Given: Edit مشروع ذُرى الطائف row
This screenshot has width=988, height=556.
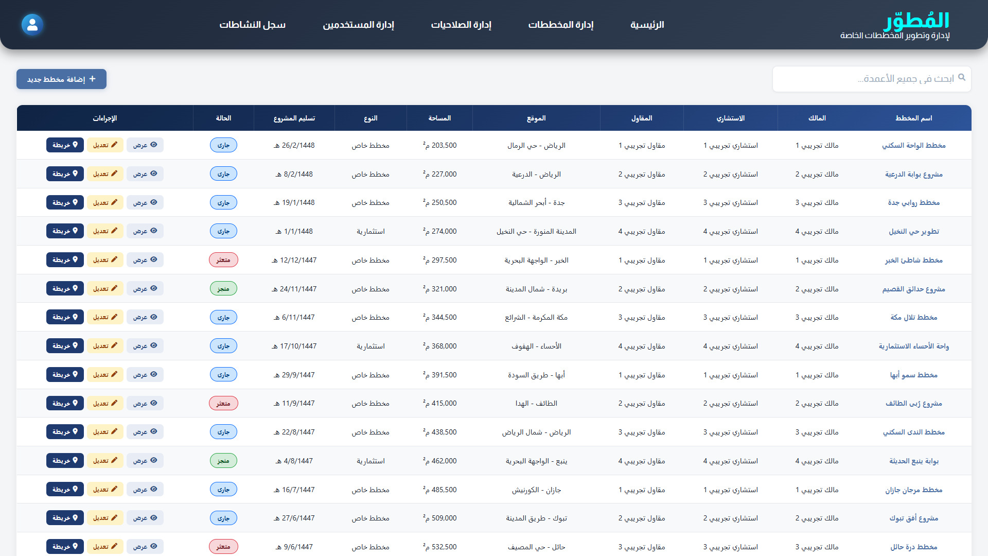Looking at the screenshot, I should 105,403.
